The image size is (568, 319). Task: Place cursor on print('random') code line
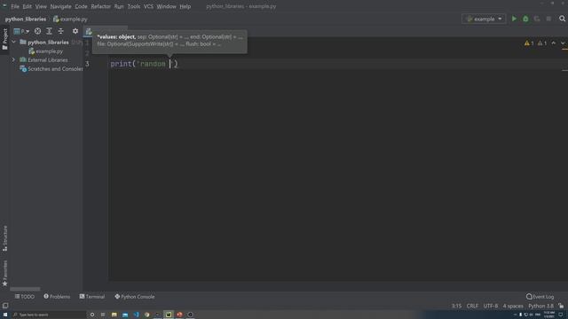pos(144,64)
